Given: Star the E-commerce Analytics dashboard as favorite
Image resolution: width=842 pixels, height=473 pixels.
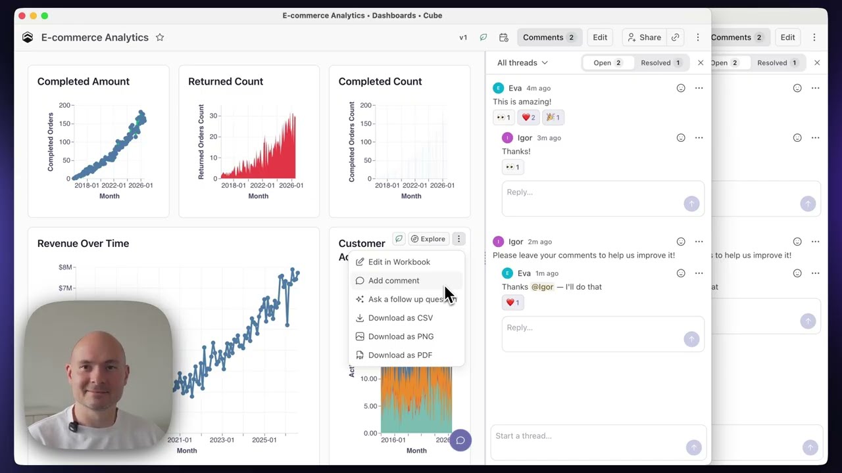Looking at the screenshot, I should click(x=160, y=37).
